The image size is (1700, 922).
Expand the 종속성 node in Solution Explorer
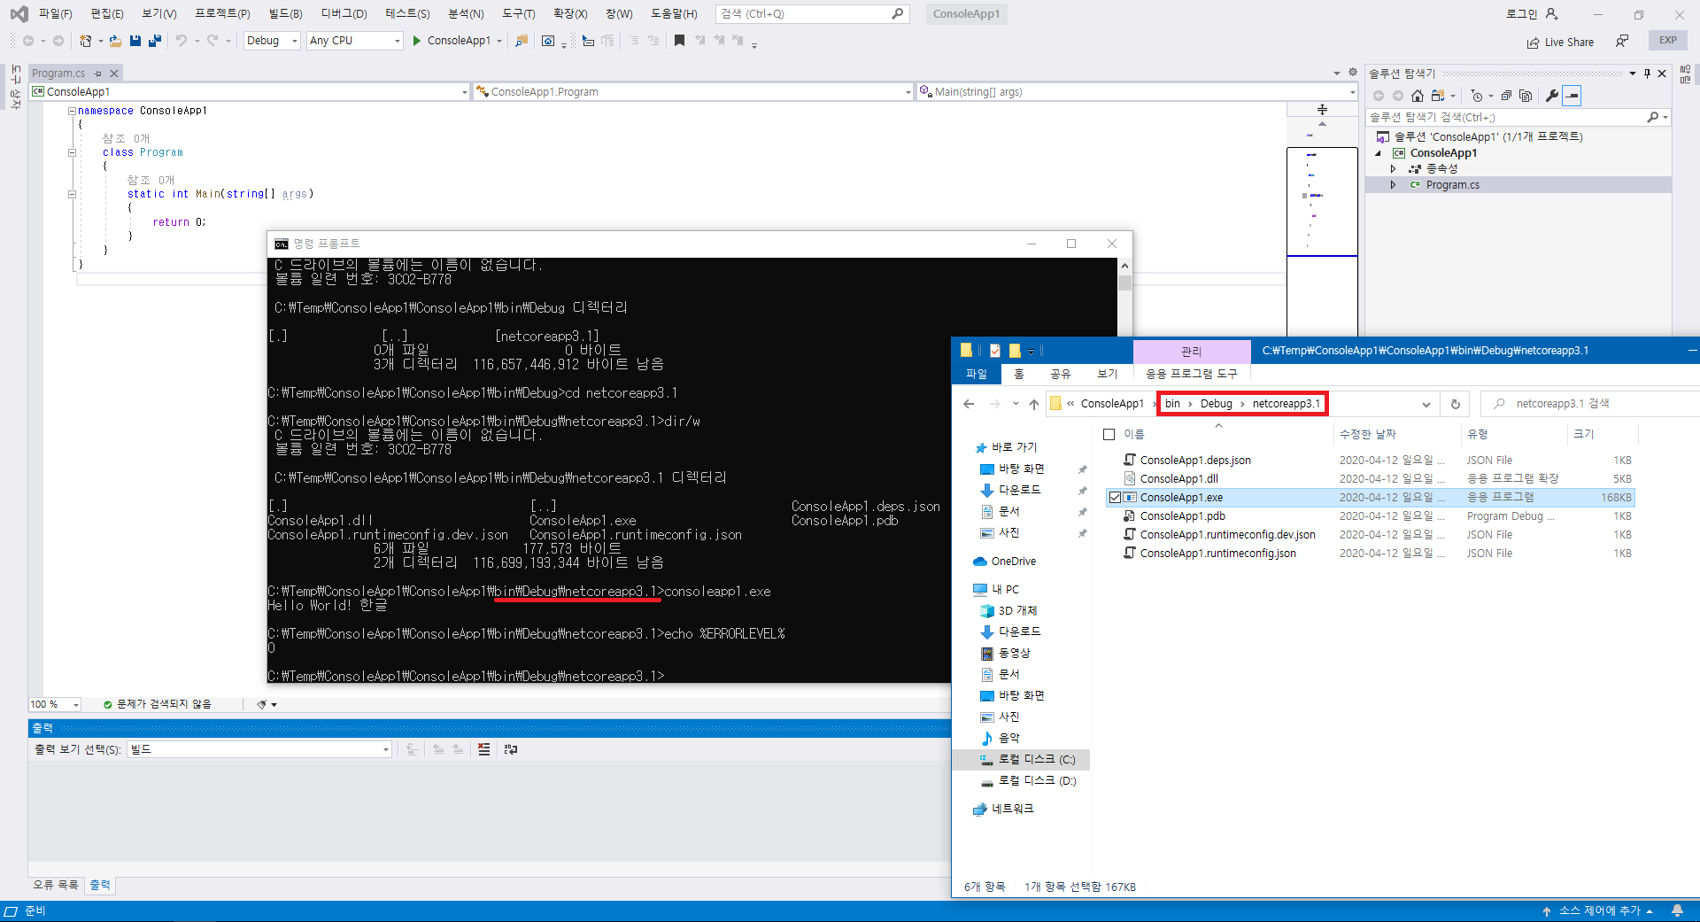click(1393, 168)
